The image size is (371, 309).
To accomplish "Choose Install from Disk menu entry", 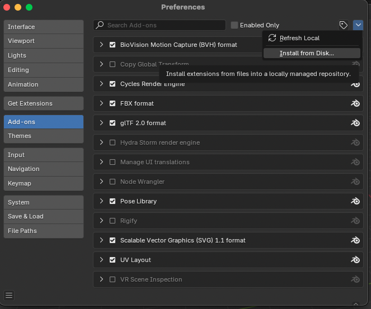I will click(x=306, y=53).
